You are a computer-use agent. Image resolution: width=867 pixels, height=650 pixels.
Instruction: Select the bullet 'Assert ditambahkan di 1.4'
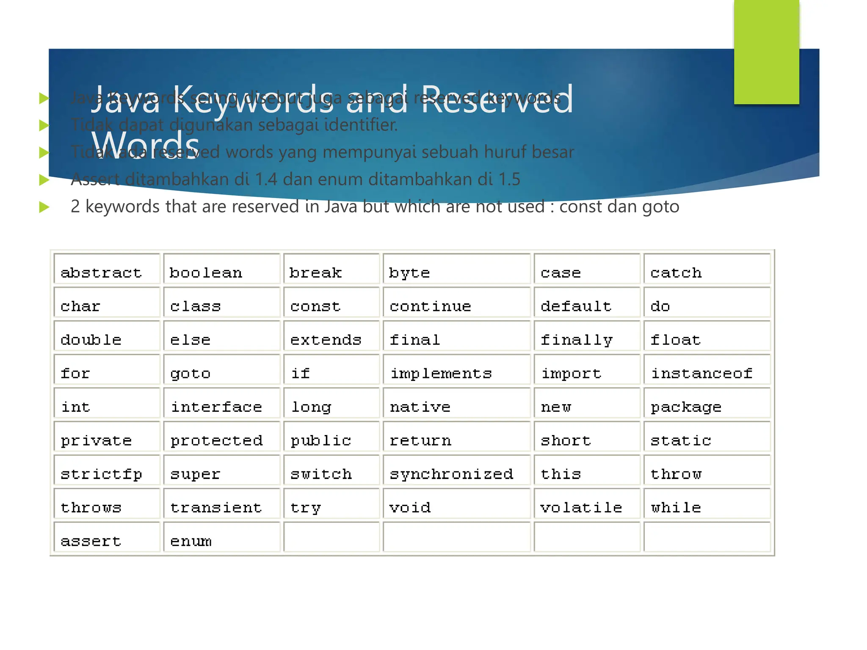[295, 179]
